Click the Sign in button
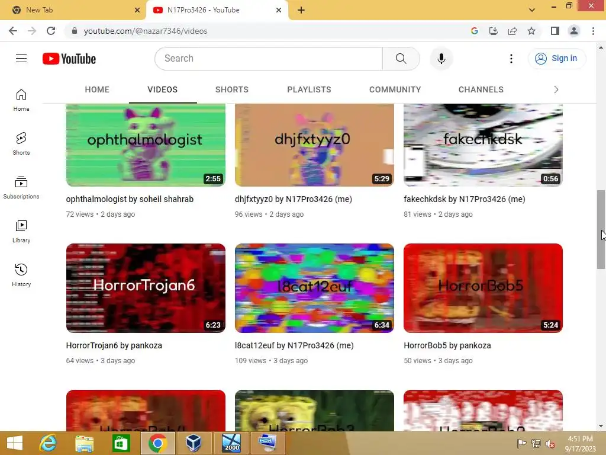 pos(556,59)
